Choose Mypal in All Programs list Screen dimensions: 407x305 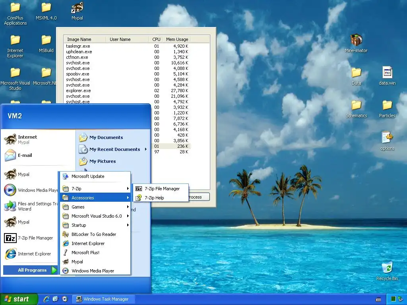(x=95, y=262)
